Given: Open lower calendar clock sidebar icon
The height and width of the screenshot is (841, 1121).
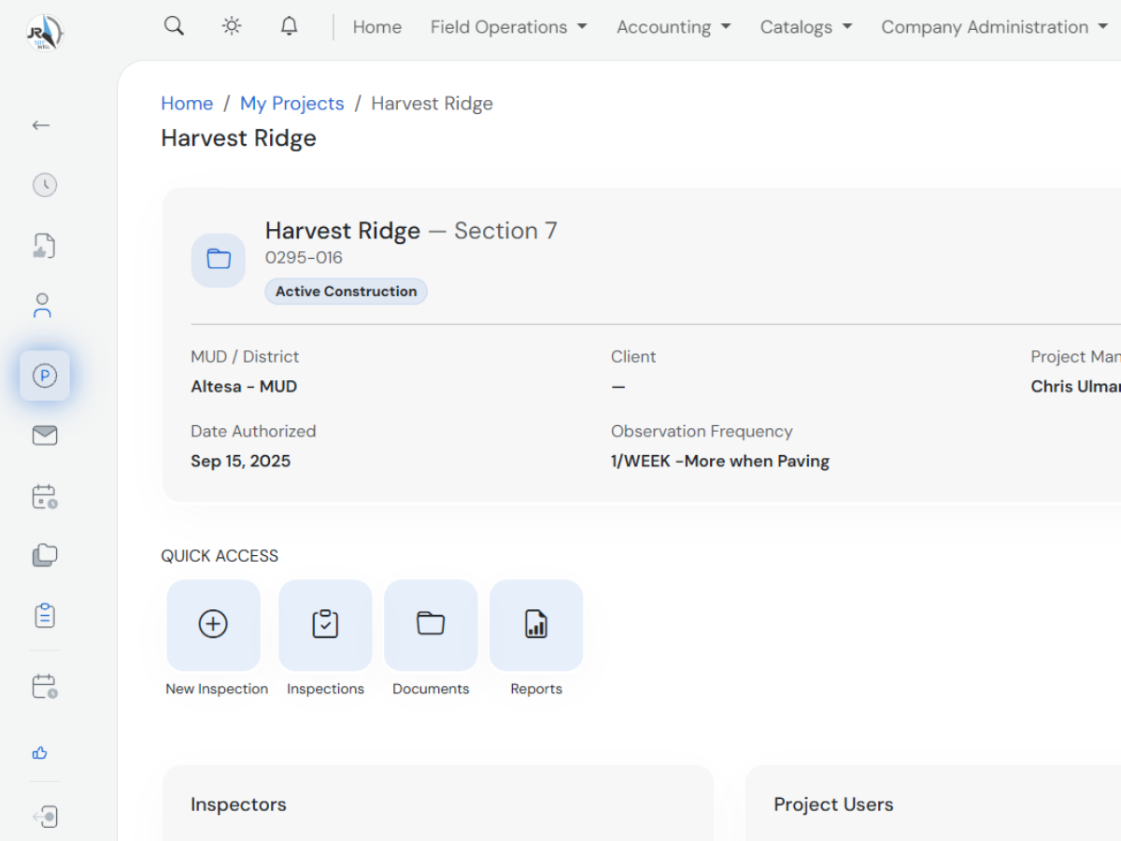Looking at the screenshot, I should click(x=45, y=687).
